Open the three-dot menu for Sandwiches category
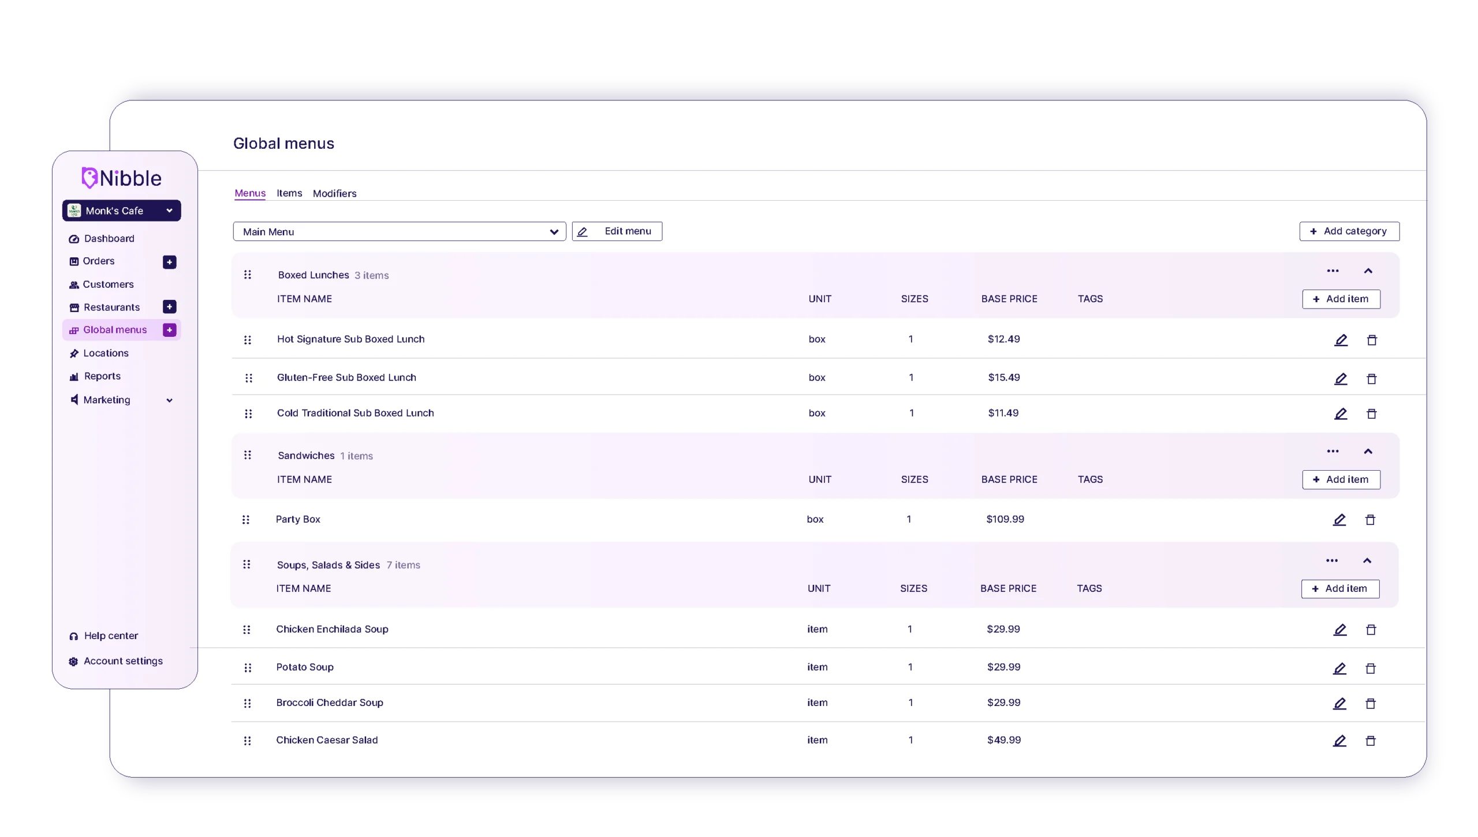The image size is (1478, 837). coord(1333,451)
